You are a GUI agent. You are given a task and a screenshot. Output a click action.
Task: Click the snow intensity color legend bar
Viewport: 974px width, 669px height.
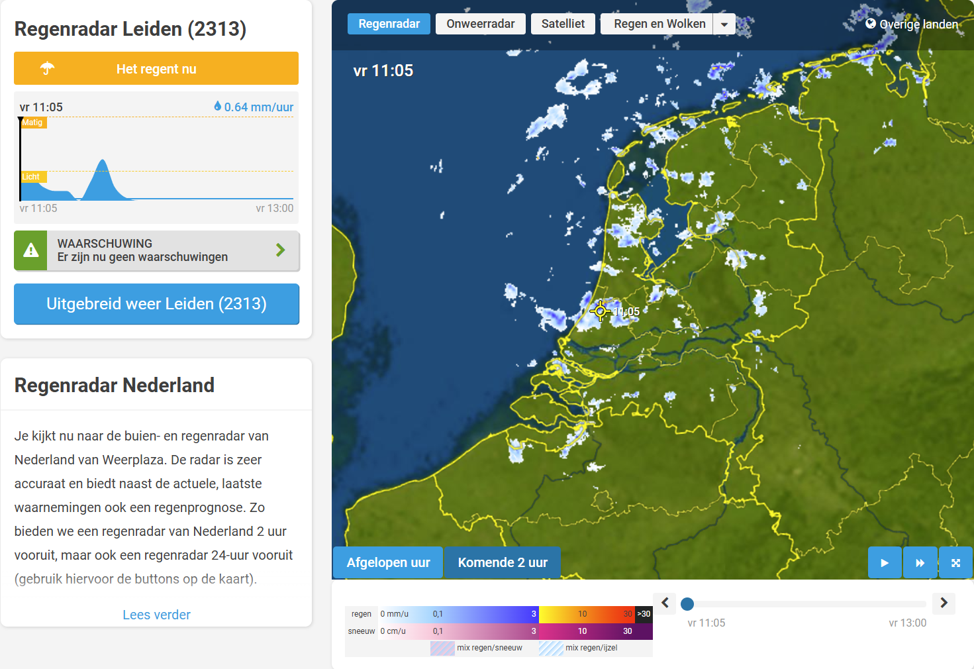pos(515,631)
